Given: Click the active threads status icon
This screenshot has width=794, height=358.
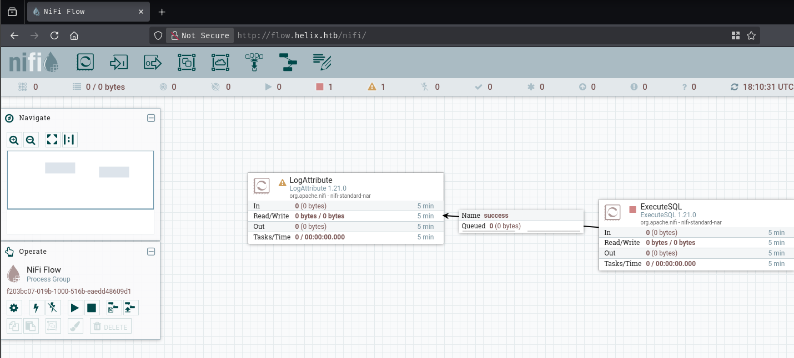Looking at the screenshot, I should 23,87.
